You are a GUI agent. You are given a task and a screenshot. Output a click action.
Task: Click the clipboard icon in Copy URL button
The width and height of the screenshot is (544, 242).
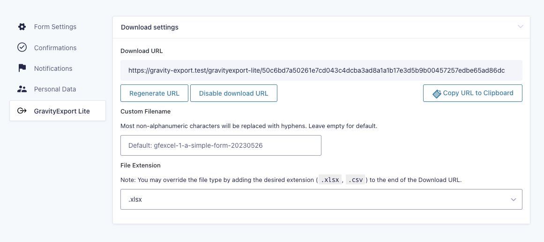(x=437, y=93)
